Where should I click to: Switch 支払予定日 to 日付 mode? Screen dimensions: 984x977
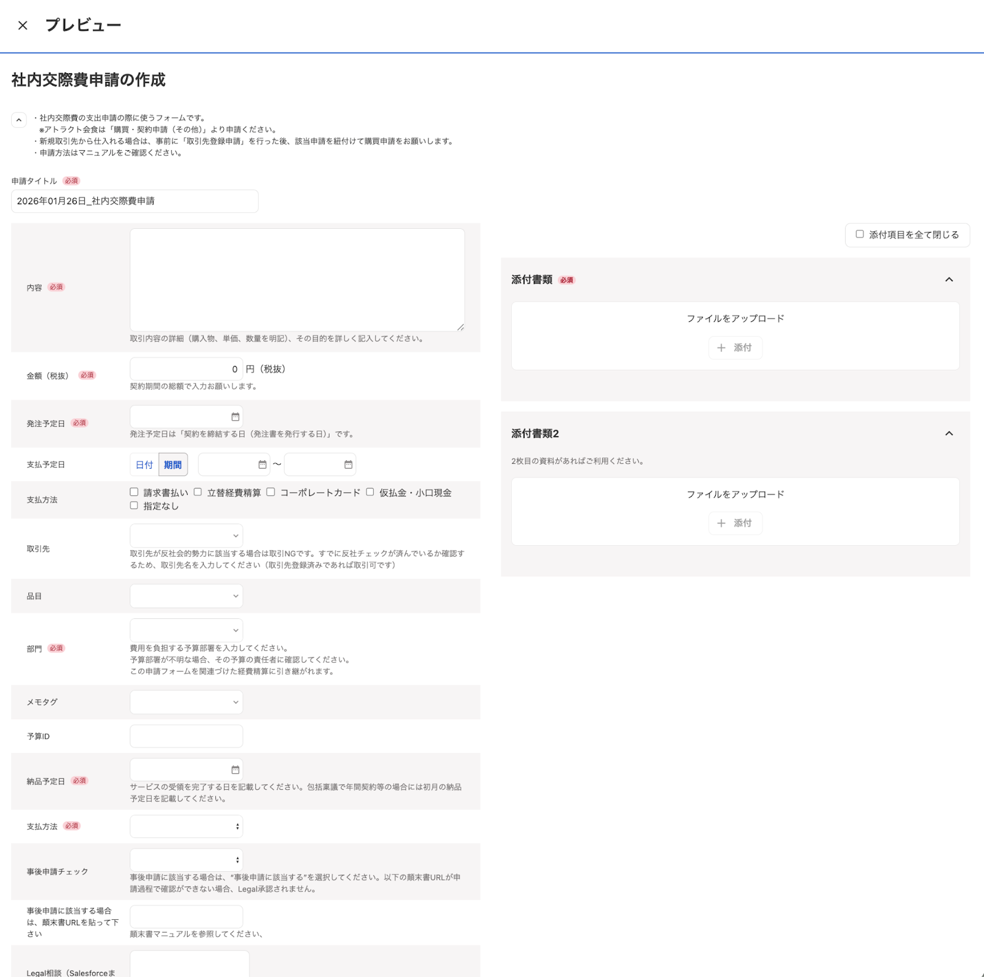145,465
